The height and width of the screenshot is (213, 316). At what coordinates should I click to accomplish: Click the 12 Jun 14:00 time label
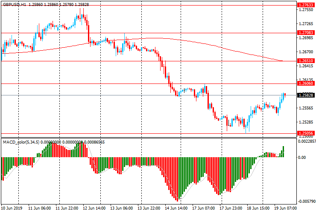[x=94, y=208]
